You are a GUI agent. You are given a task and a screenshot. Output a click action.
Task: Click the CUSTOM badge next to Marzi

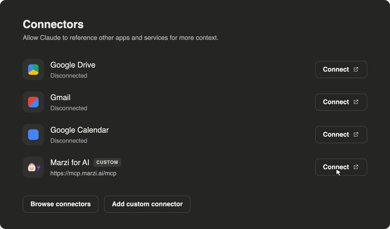[107, 162]
